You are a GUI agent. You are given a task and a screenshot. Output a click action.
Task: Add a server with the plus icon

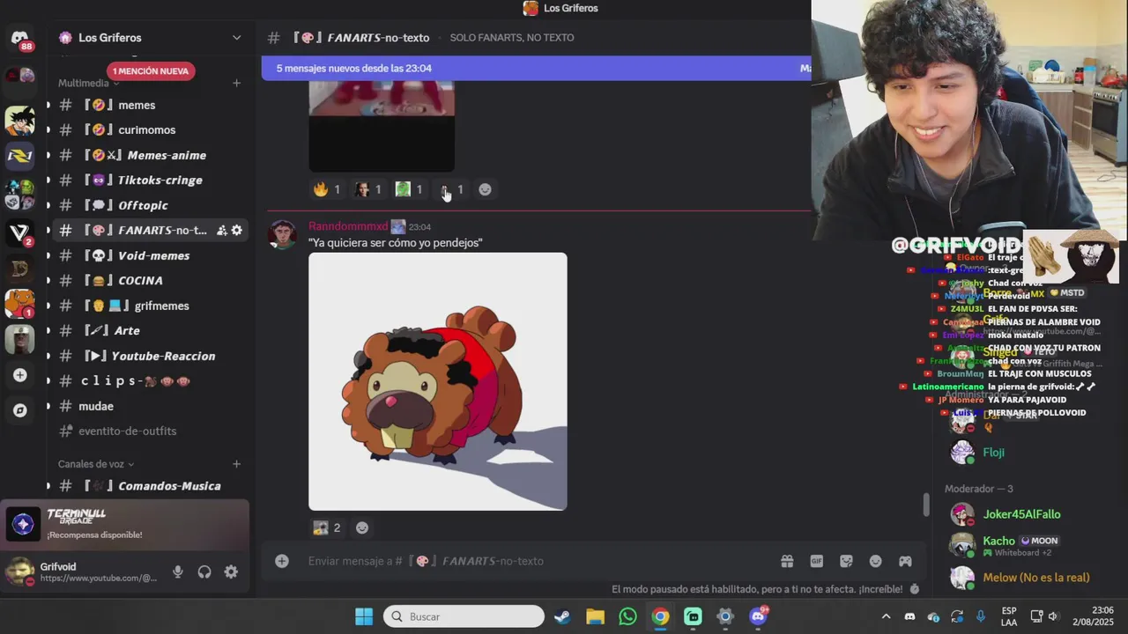[19, 375]
